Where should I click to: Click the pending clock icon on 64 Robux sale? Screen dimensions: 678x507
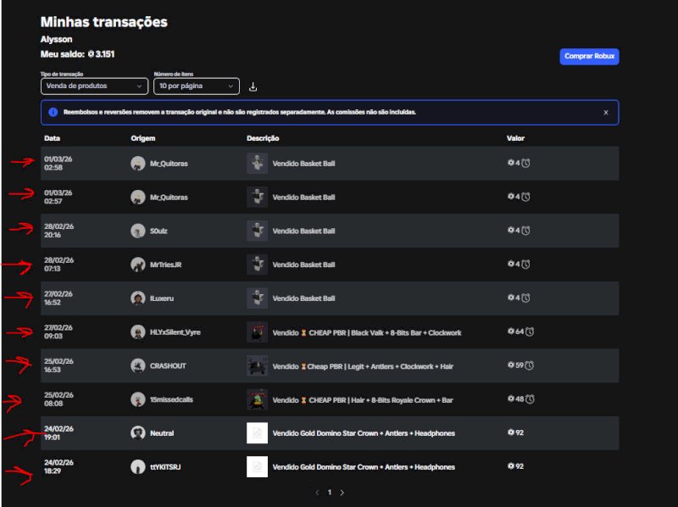529,331
